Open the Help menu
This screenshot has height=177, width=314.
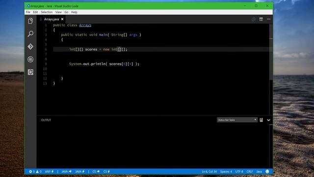(74, 12)
